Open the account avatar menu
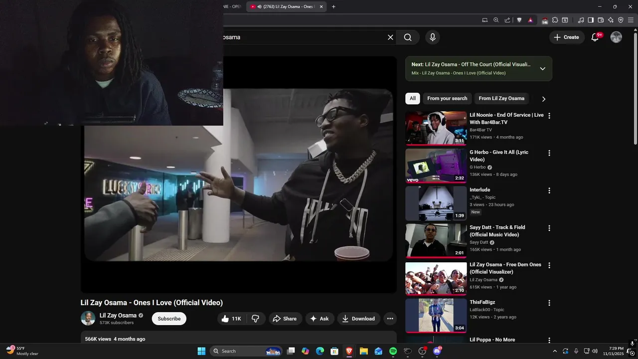The width and height of the screenshot is (638, 359). [616, 37]
